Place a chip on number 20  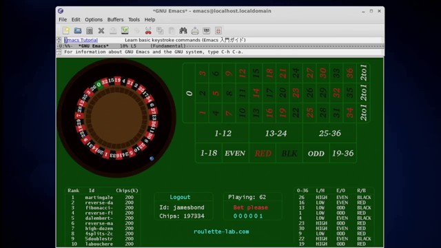(x=283, y=93)
